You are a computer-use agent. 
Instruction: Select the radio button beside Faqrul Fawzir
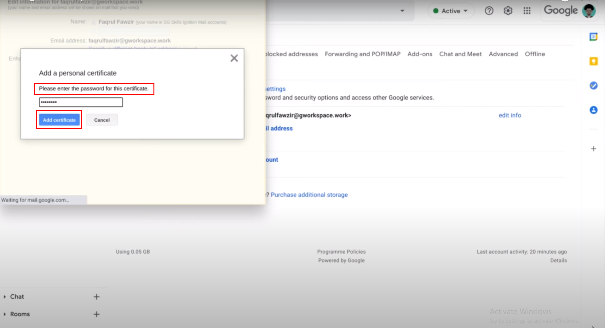(x=93, y=22)
